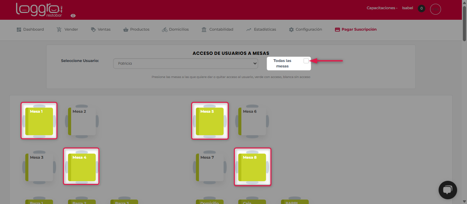Screen dimensions: 467x204
Task: Check the Todas las mesas checkbox
Action: point(306,61)
